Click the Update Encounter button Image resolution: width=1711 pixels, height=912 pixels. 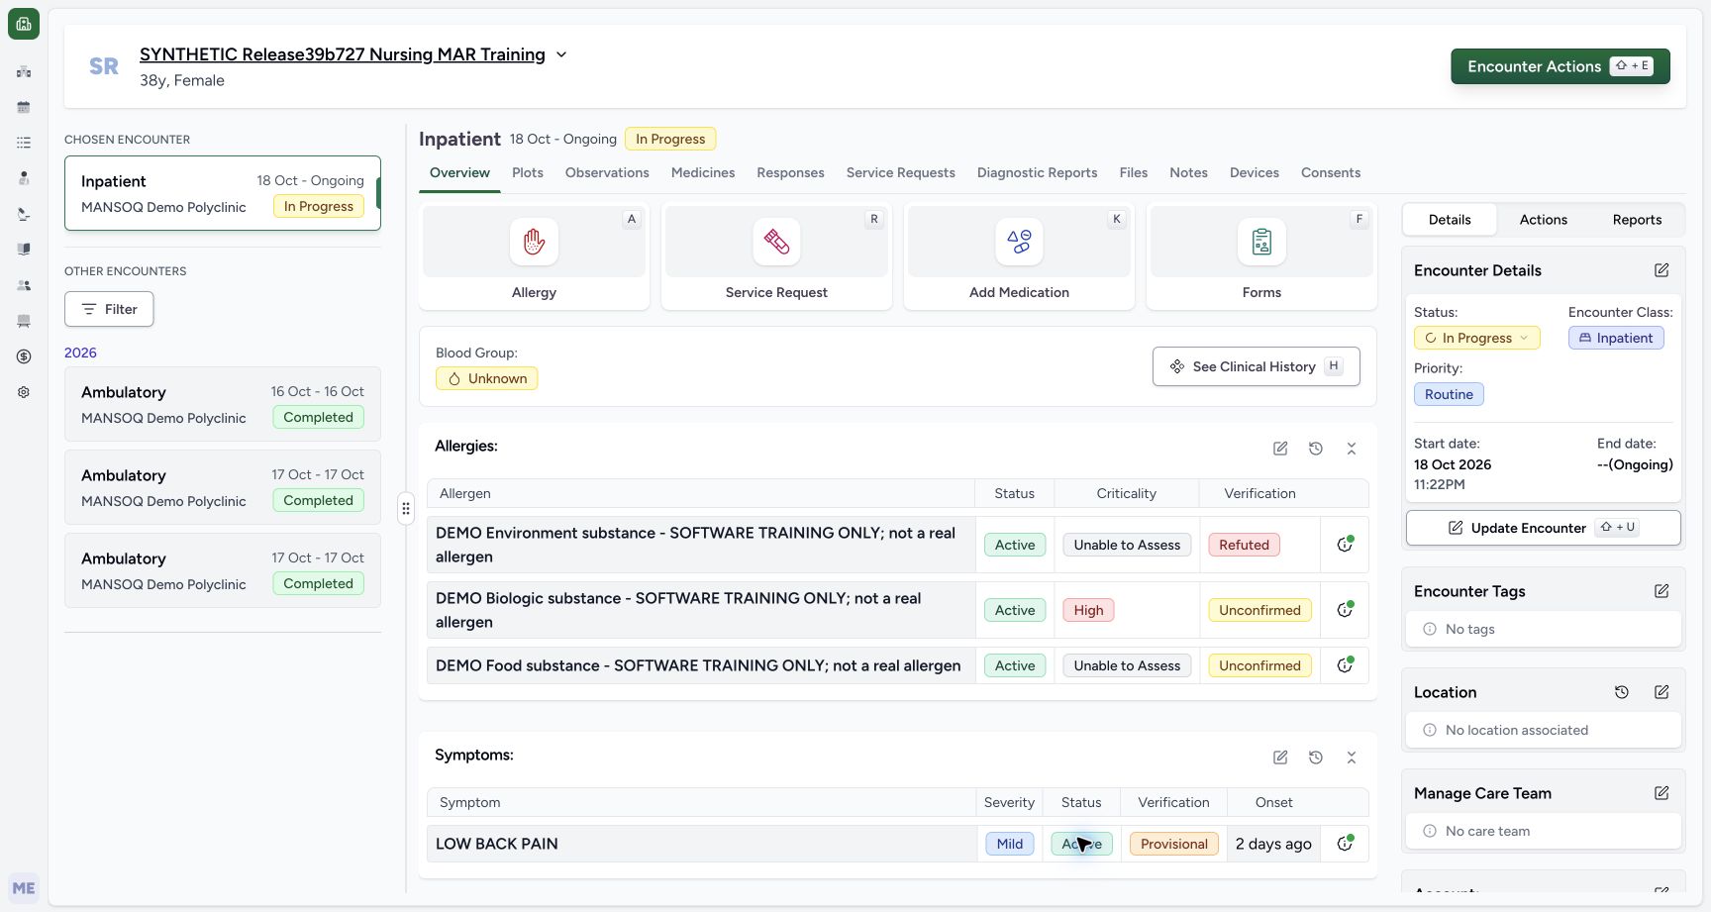pyautogui.click(x=1543, y=528)
